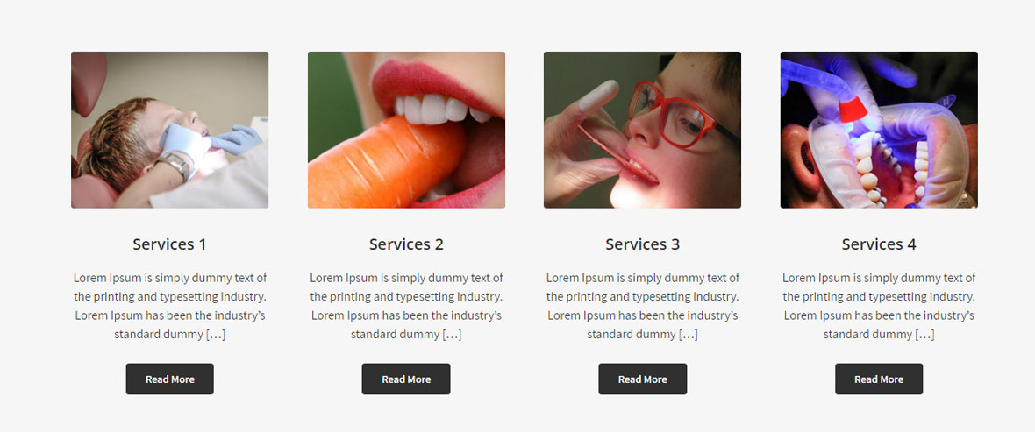Screen dimensions: 1035x432
Task: Click the […] ellipsis in Services 3 text
Action: coord(689,335)
